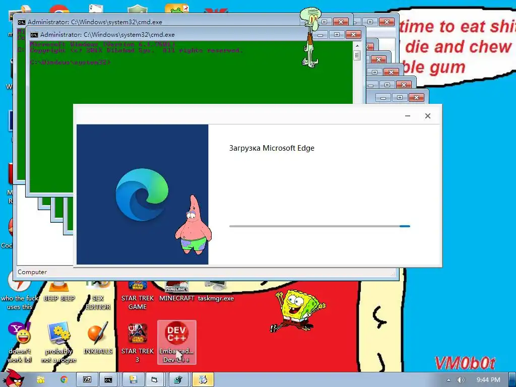Click the front cmd scrollbar up arrow
Image resolution: width=516 pixels, height=387 pixels.
tap(357, 45)
